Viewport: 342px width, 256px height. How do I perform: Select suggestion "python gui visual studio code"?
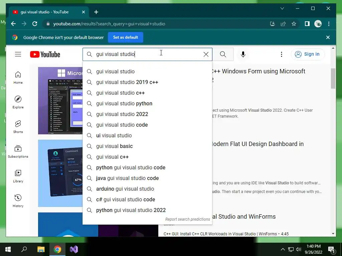pyautogui.click(x=147, y=167)
